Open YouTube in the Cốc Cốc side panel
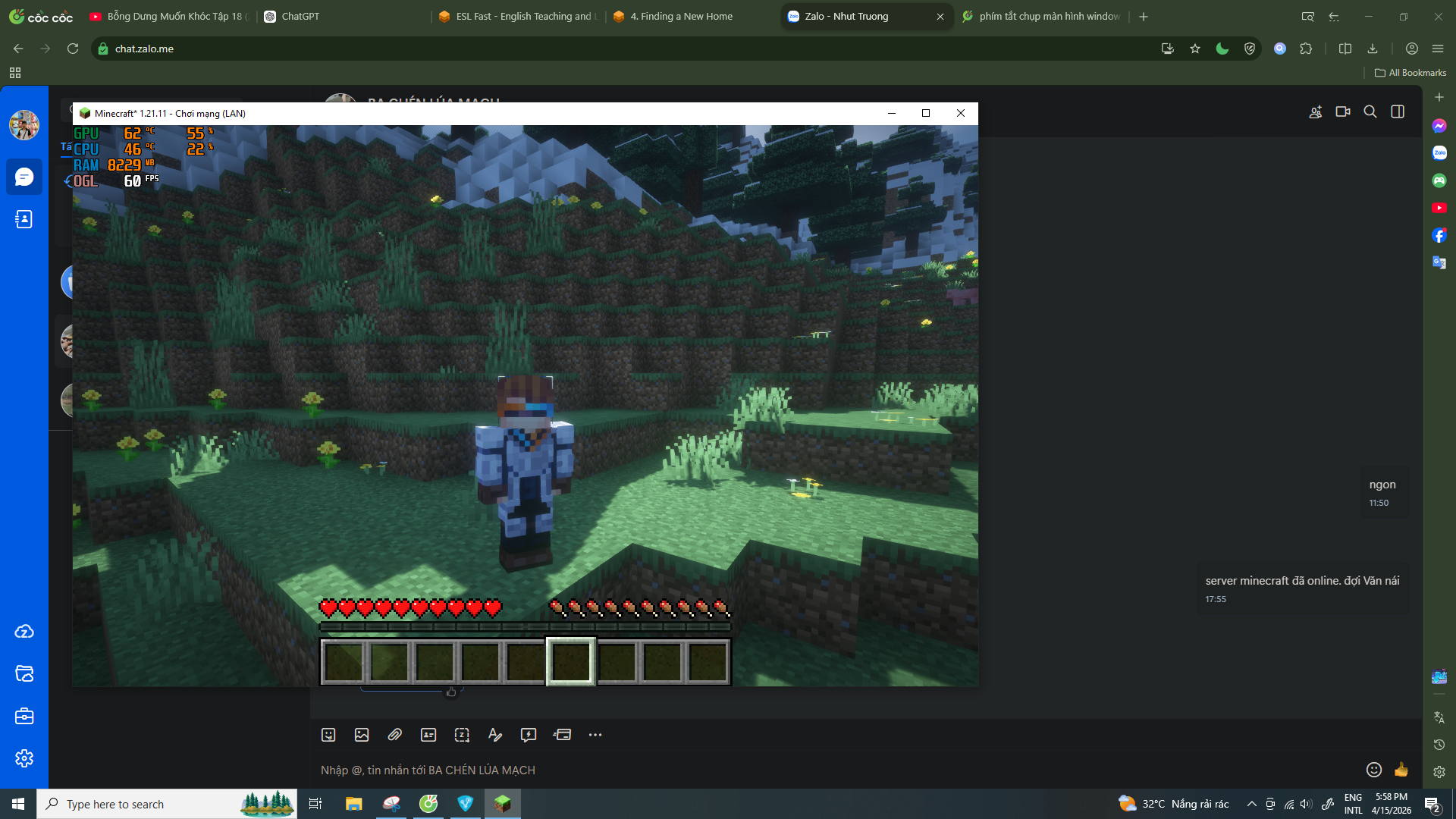The image size is (1456, 819). pos(1439,208)
